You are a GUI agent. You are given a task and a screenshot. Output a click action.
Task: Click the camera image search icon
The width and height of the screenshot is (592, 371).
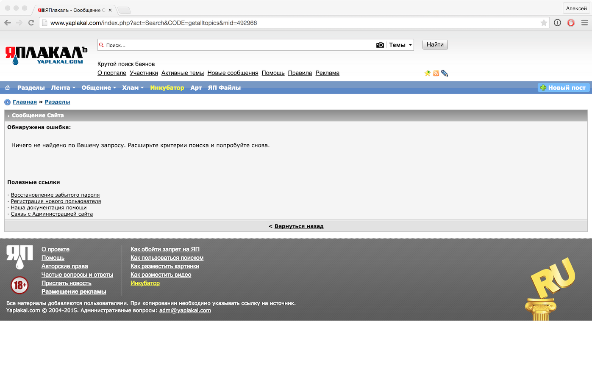[380, 45]
